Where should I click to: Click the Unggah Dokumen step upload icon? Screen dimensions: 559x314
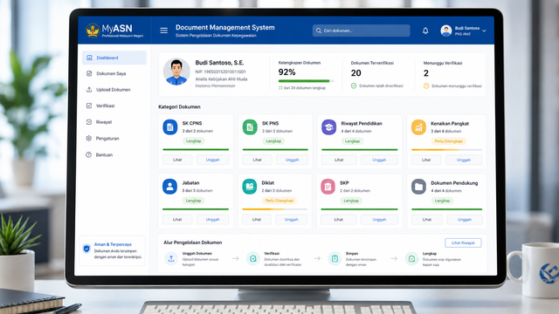171,258
